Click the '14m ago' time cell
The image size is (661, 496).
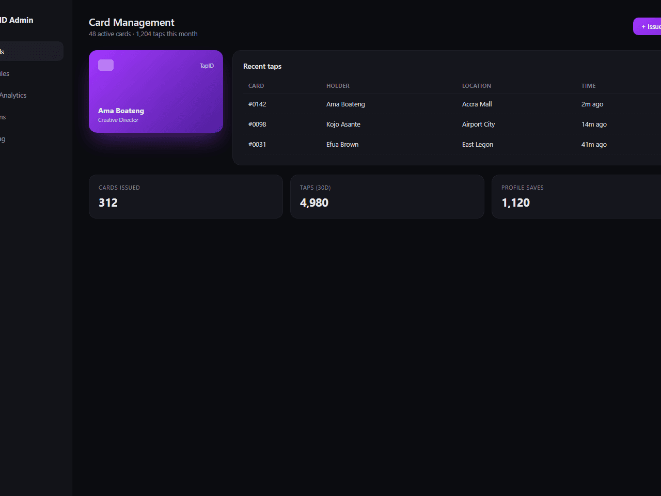594,124
